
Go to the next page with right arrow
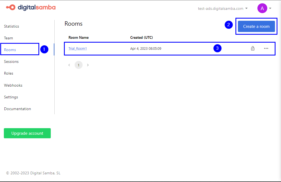tap(88, 65)
